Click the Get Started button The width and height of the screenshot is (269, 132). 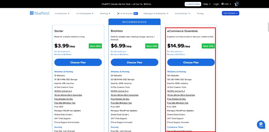(230, 13)
